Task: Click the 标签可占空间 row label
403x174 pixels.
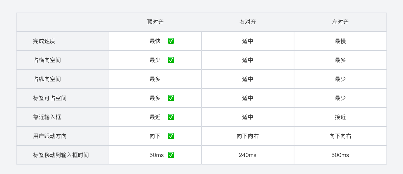Action: click(50, 98)
